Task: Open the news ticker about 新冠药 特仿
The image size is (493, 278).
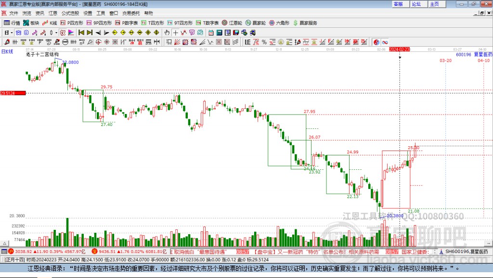Action: pyautogui.click(x=317, y=252)
